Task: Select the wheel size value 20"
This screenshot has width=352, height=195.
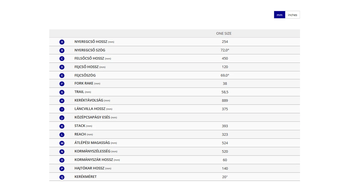Action: 225,177
